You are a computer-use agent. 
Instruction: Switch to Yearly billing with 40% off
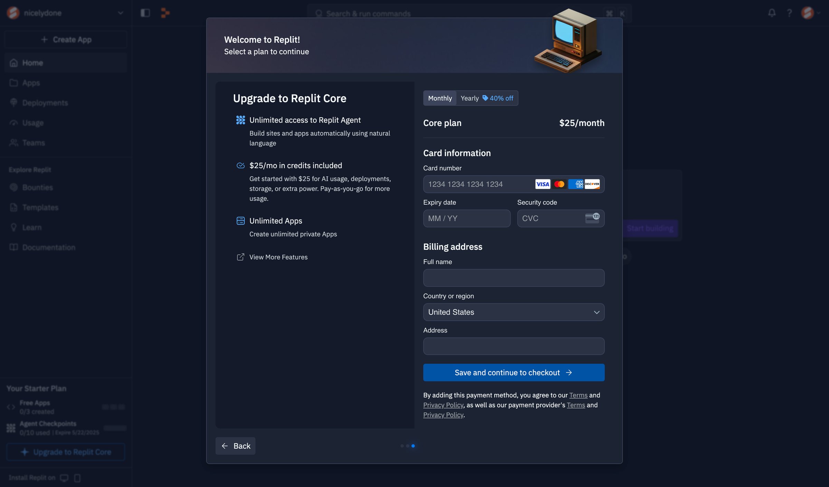pos(487,98)
